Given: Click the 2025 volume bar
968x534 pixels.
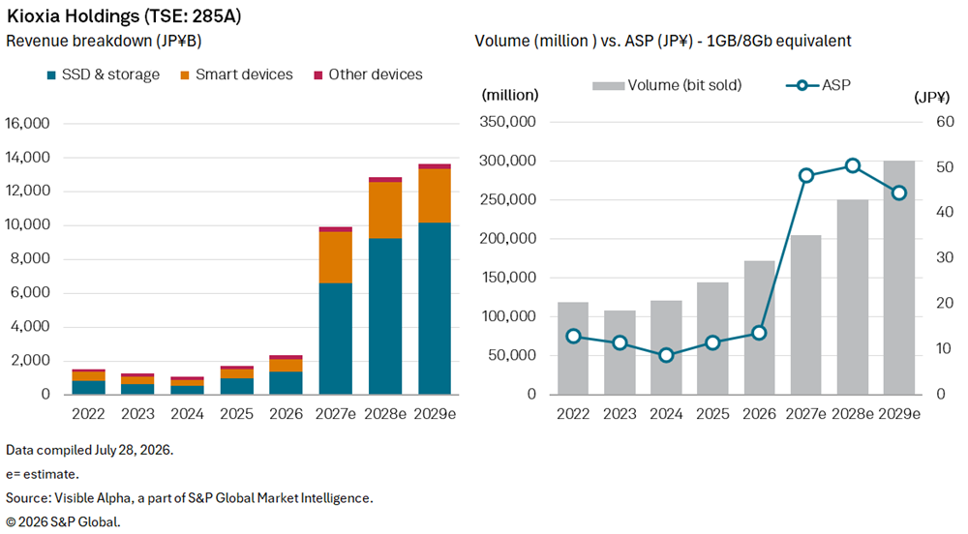Looking at the screenshot, I should 713,339.
